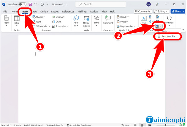Screen dimensions: 187x127
Task: Click the Text Box icon
Action: tap(144, 18)
